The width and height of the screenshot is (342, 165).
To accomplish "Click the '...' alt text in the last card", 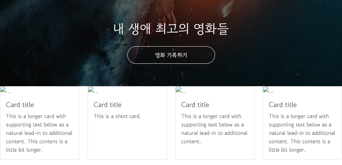I will [x=271, y=92].
